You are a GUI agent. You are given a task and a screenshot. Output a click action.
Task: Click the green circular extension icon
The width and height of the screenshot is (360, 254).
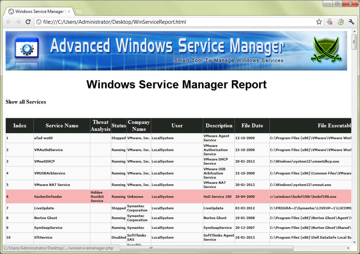tap(340, 22)
